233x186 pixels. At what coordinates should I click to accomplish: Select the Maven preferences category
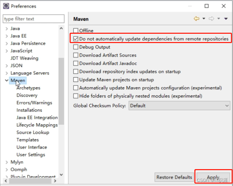click(18, 81)
